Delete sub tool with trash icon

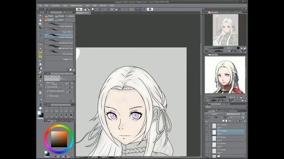tap(74, 70)
